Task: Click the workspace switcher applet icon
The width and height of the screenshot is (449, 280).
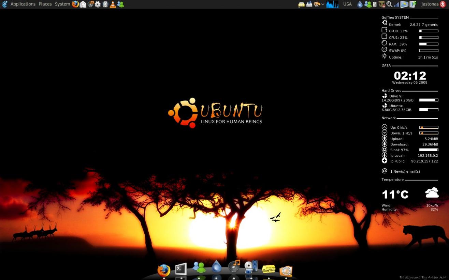Action: [413, 4]
